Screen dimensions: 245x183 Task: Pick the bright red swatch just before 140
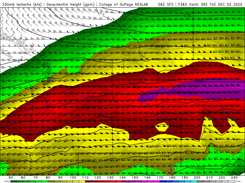(119, 181)
